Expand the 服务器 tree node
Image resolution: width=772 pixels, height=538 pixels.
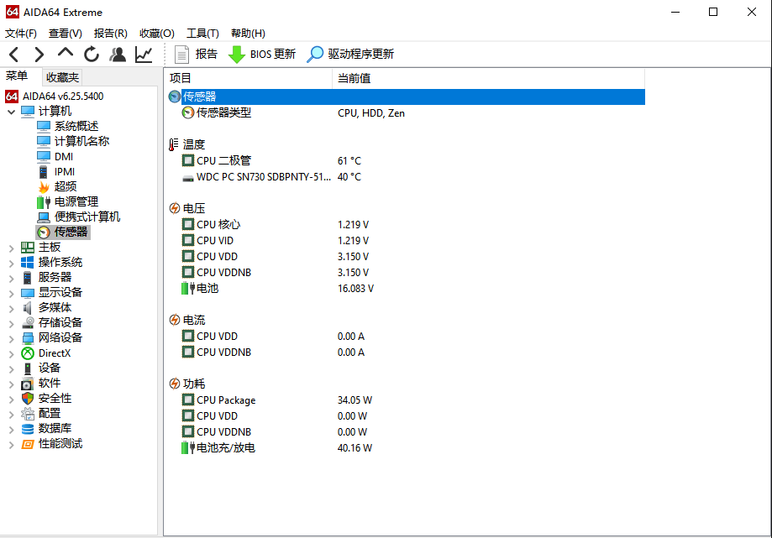[x=11, y=279]
